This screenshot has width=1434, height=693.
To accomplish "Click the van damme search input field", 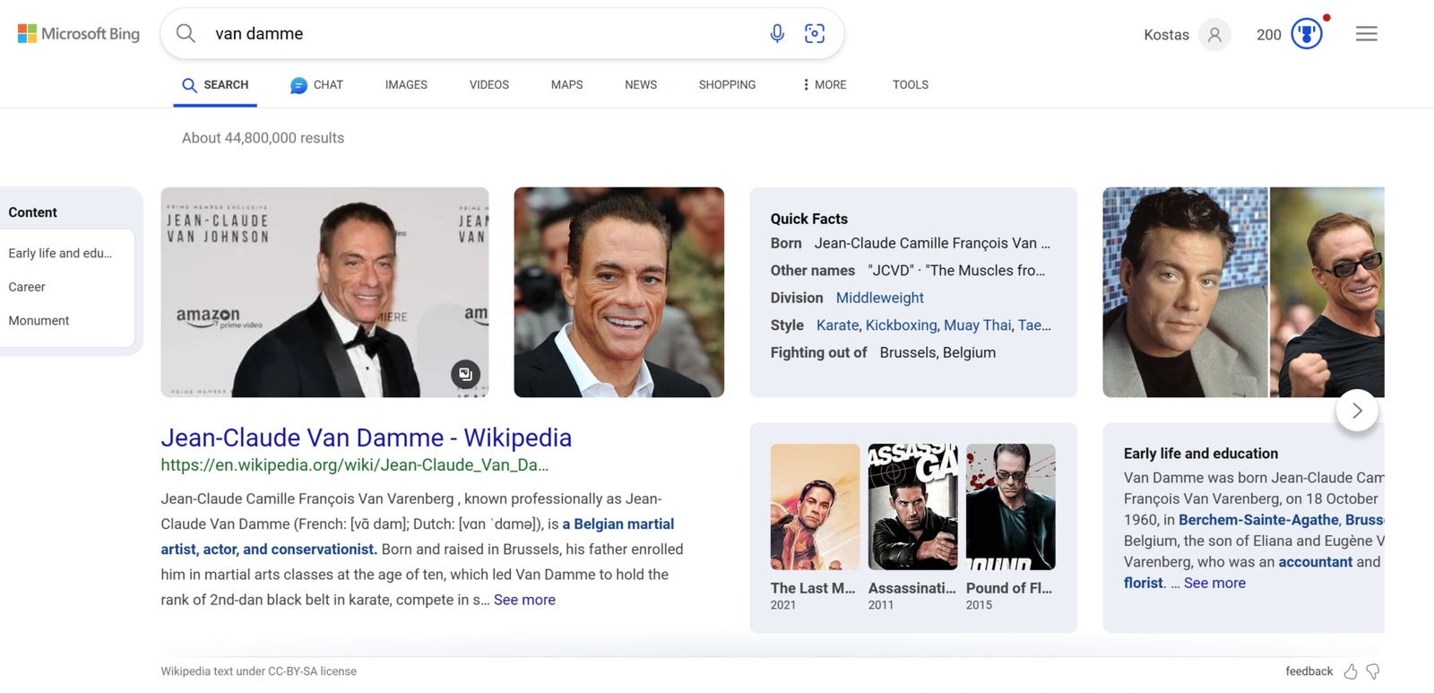I will click(x=484, y=34).
